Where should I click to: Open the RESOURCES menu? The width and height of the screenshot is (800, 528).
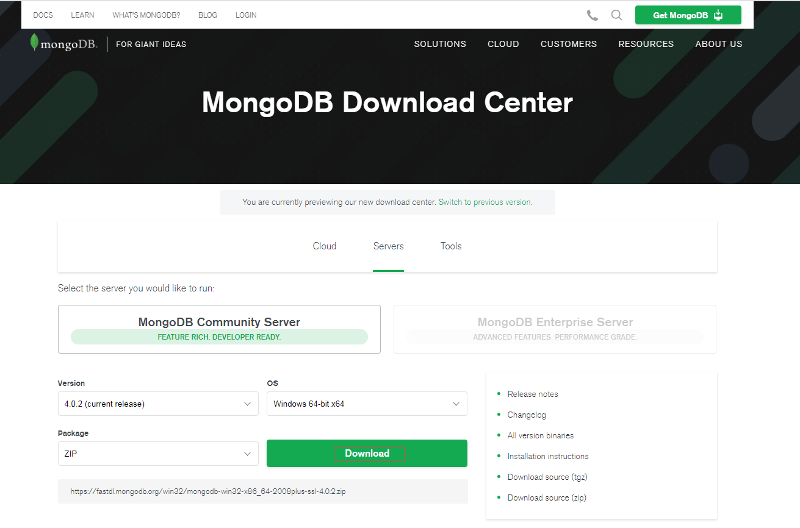[646, 44]
